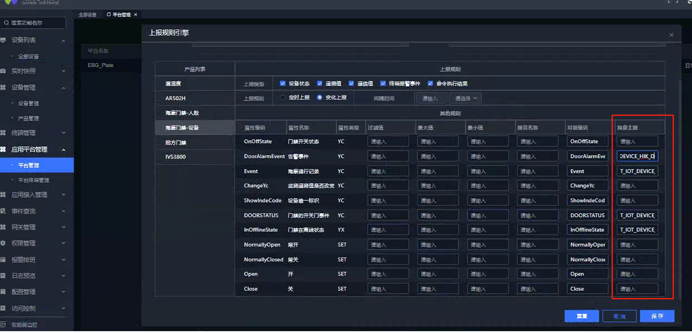Screen dimensions: 692x333
Task: Close the 上报规则引擎 dialog with X
Action: click(671, 35)
